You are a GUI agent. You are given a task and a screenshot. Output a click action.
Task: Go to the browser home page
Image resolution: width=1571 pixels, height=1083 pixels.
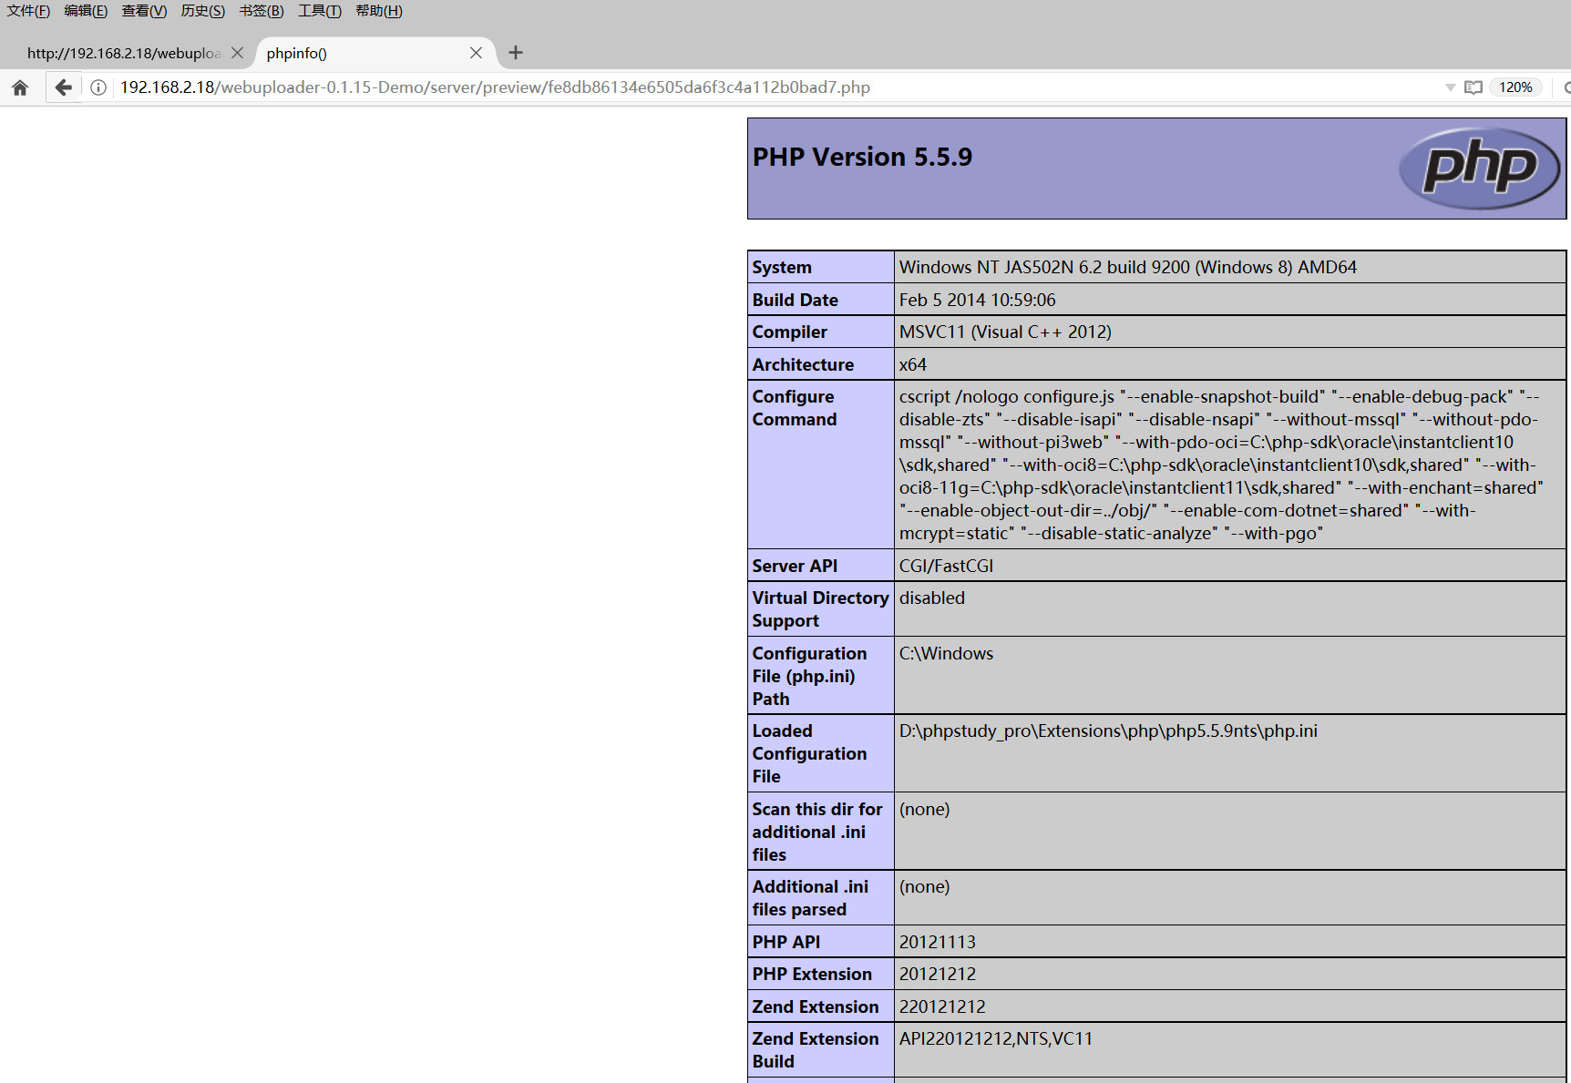(x=20, y=87)
